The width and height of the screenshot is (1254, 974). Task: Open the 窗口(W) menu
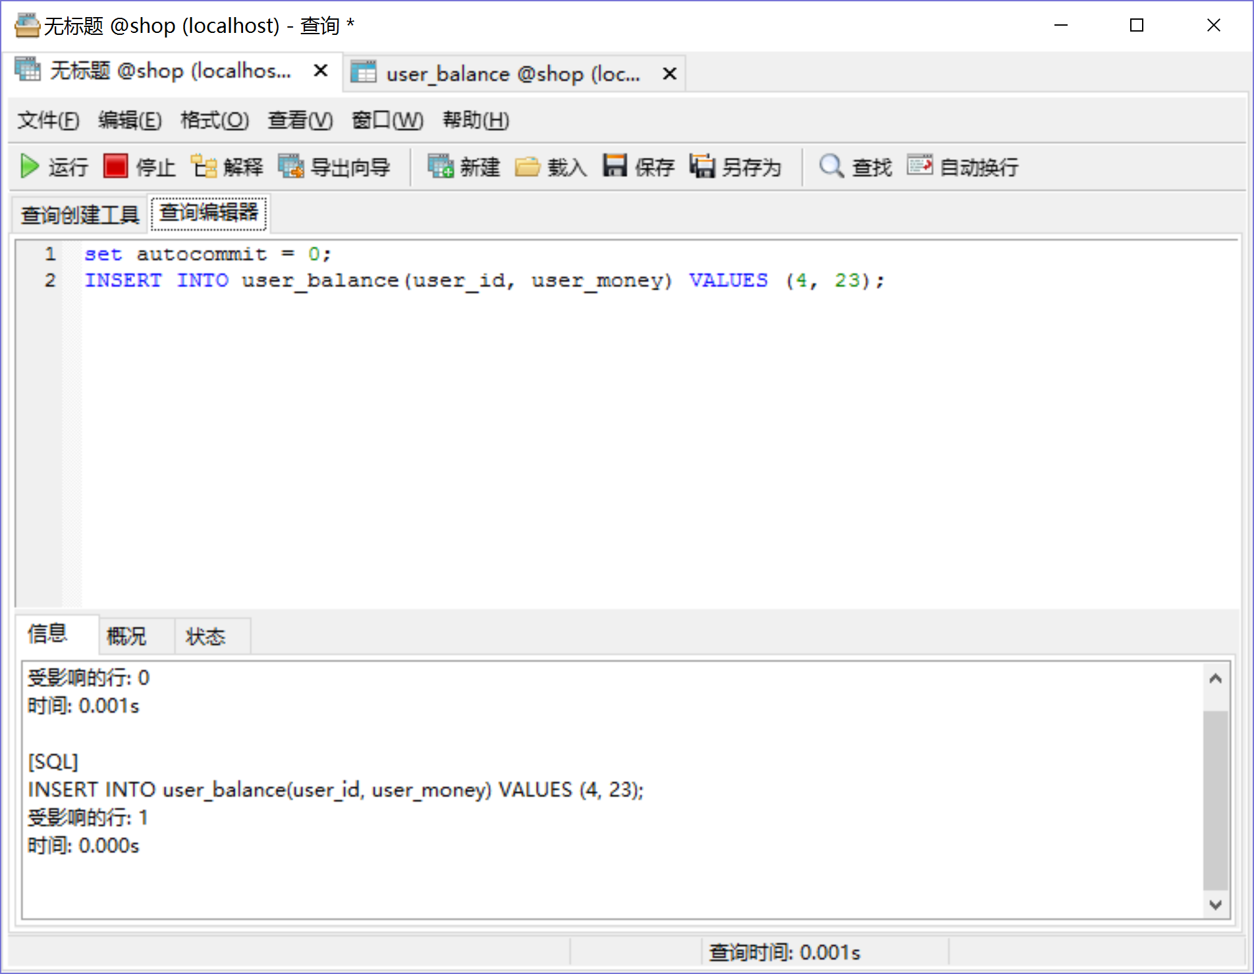click(387, 120)
